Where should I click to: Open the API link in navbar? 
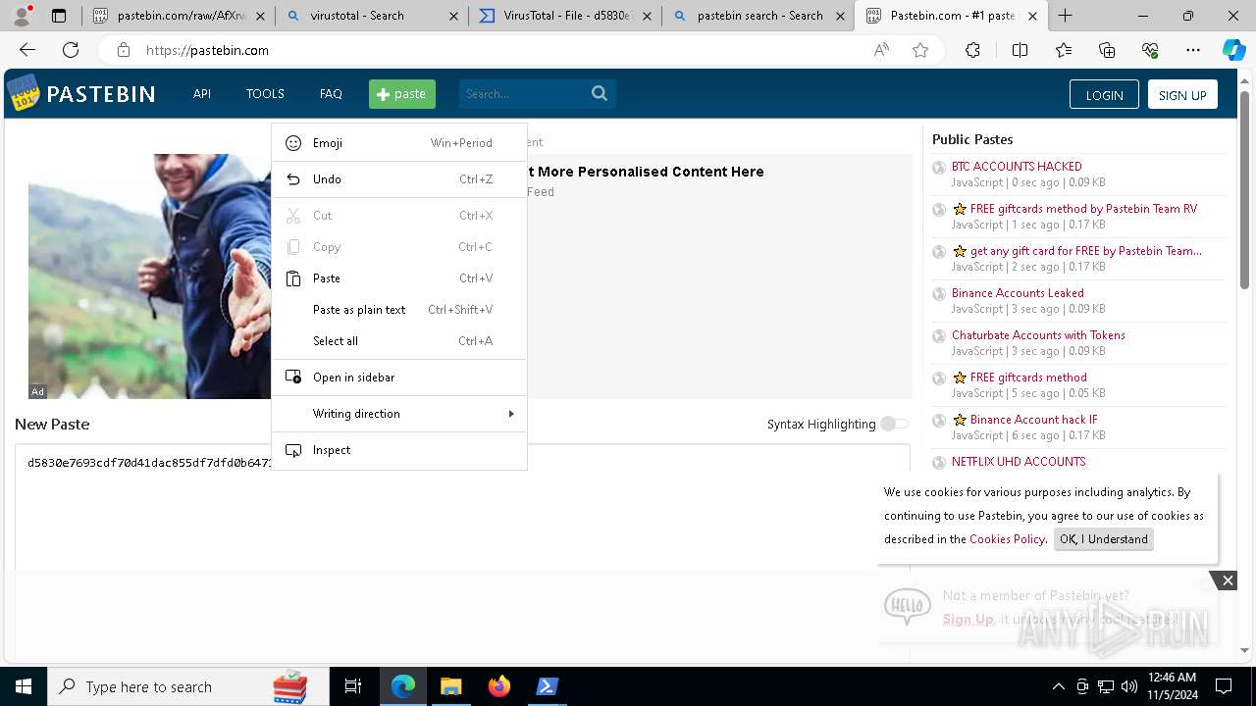(x=202, y=94)
